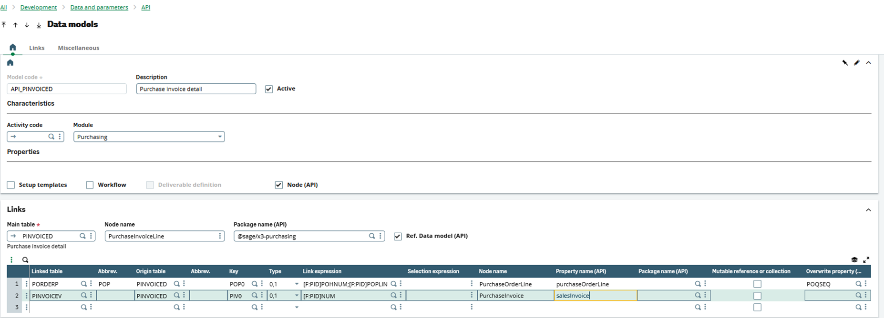Click the Model code field
This screenshot has width=884, height=318.
67,89
